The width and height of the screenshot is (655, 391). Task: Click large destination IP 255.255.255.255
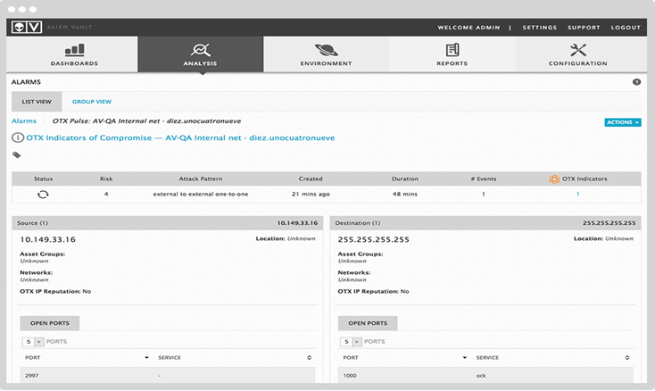tap(373, 240)
